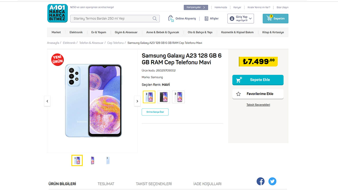Click the A101 Harca Harca Bitmez logo
The width and height of the screenshot is (338, 190).
point(57,13)
